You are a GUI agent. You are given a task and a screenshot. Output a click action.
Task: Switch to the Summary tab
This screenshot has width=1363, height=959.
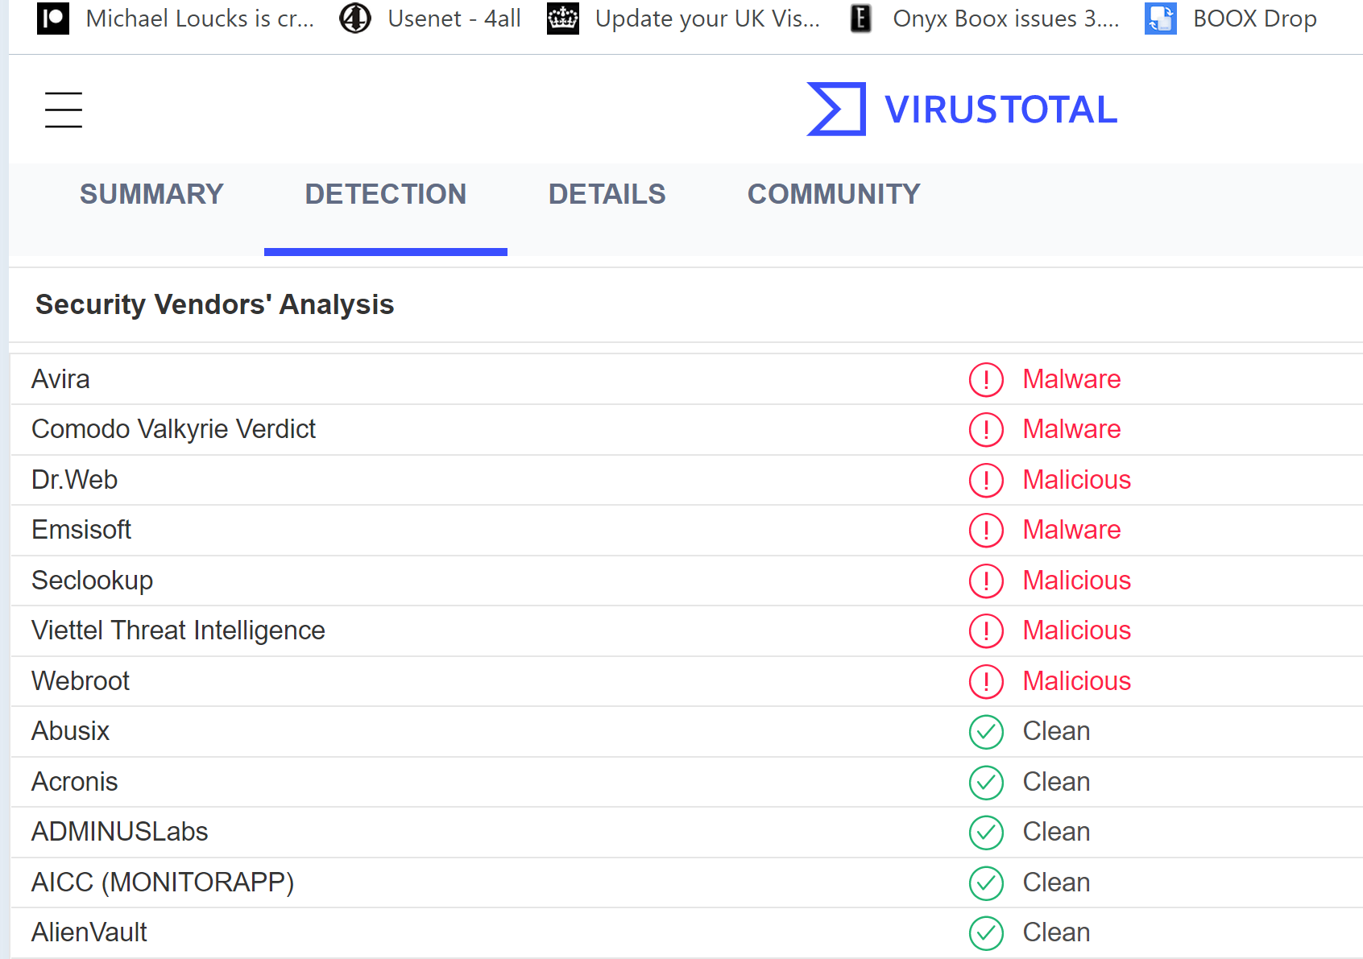(x=151, y=194)
